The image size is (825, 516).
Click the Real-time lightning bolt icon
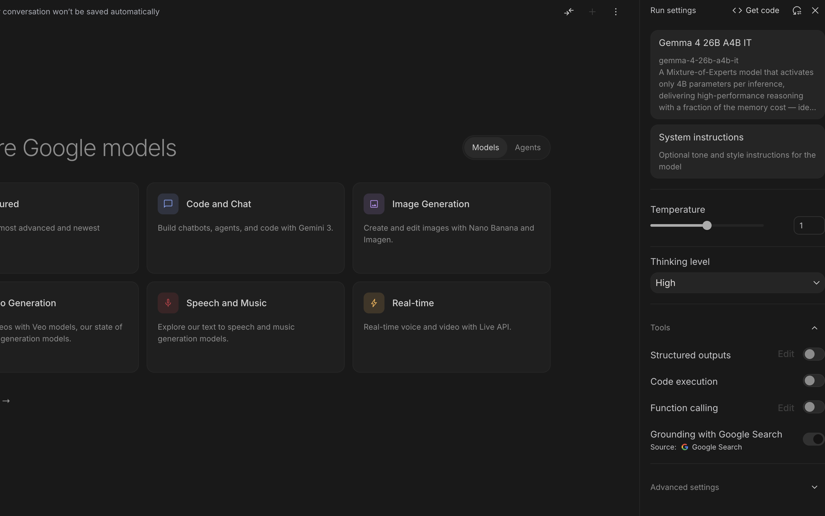(374, 303)
